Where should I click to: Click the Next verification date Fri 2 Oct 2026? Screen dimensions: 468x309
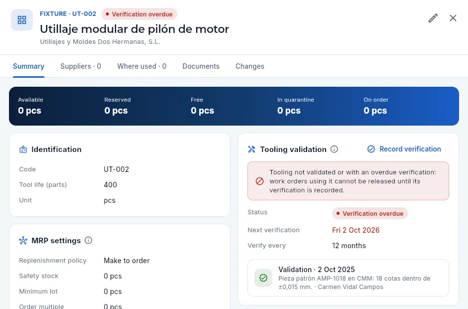pos(356,230)
